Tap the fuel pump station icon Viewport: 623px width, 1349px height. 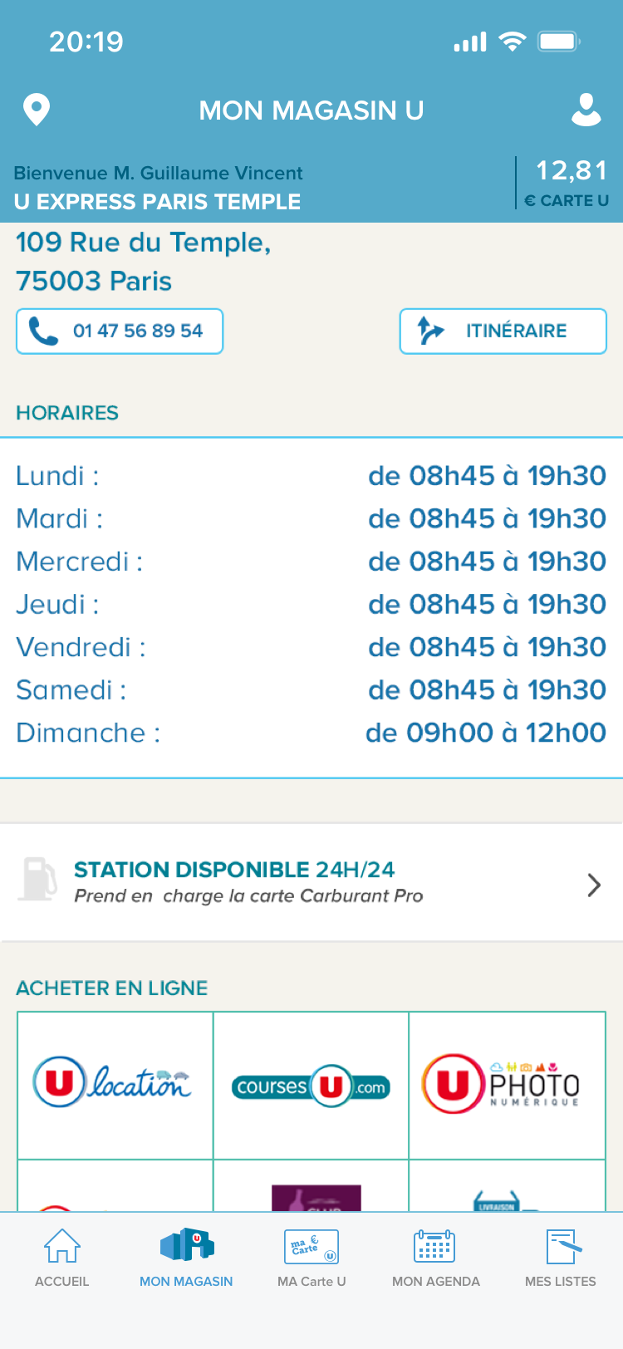[38, 880]
